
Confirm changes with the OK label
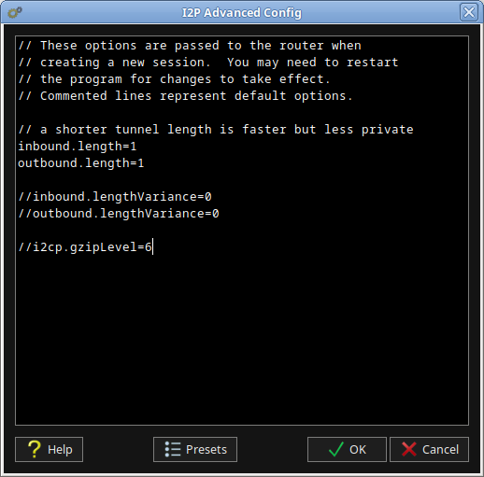click(x=358, y=450)
